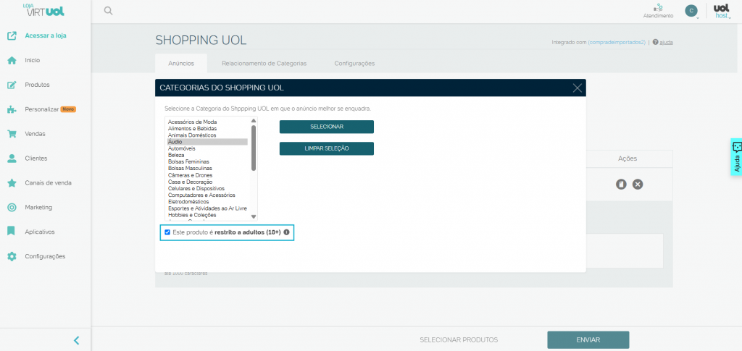Open the user avatar C menu

pyautogui.click(x=691, y=11)
